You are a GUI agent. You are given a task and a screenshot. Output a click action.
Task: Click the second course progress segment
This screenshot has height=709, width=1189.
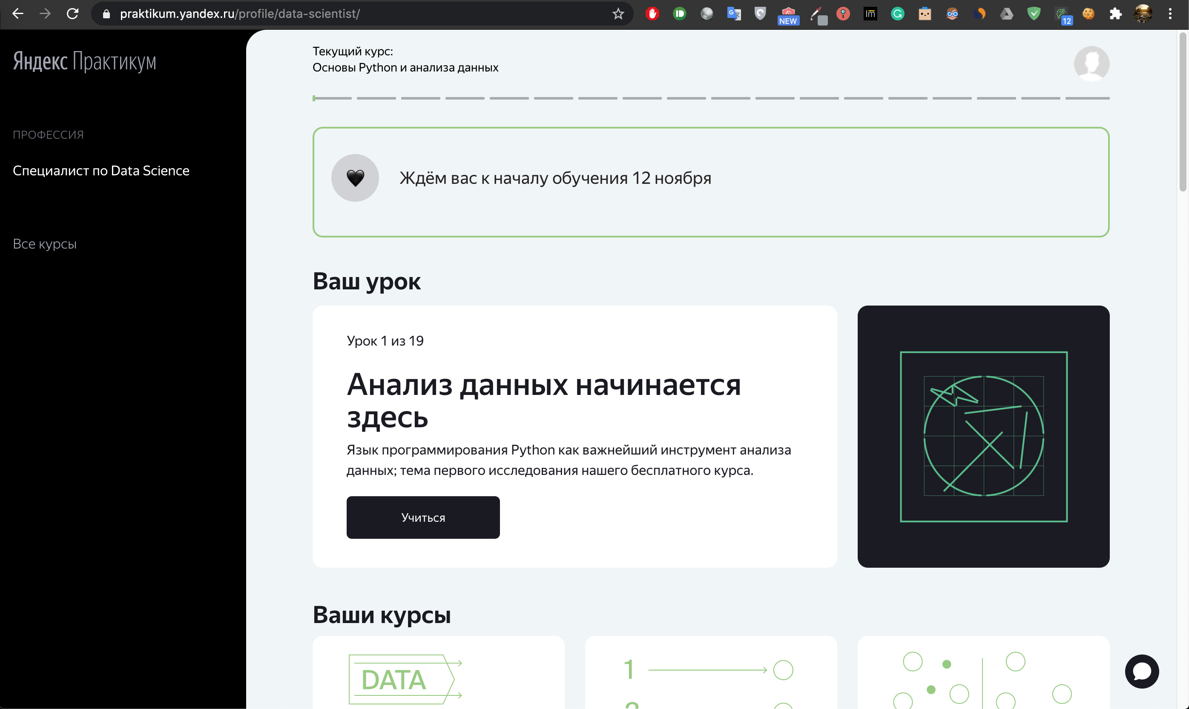click(x=376, y=98)
